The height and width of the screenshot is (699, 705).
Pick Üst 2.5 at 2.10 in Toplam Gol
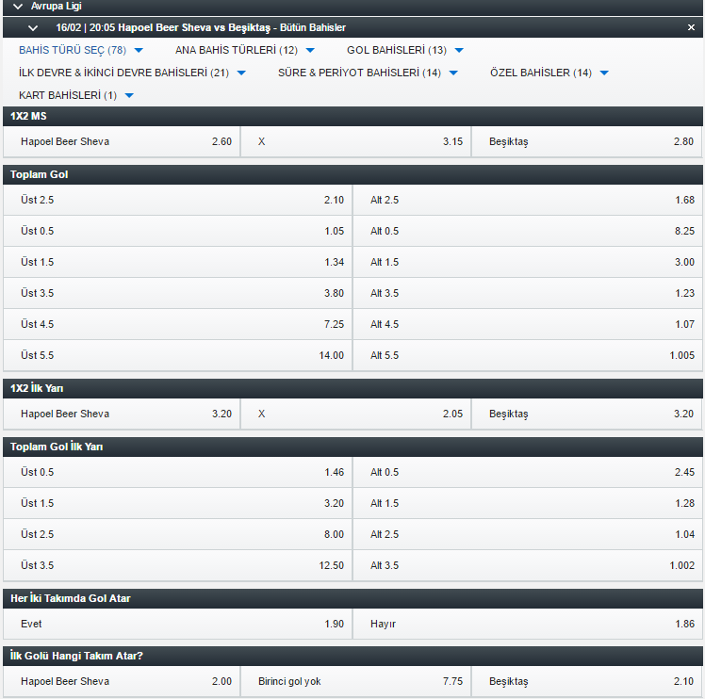(177, 200)
